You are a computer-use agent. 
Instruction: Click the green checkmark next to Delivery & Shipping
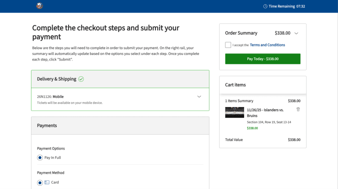pos(81,79)
